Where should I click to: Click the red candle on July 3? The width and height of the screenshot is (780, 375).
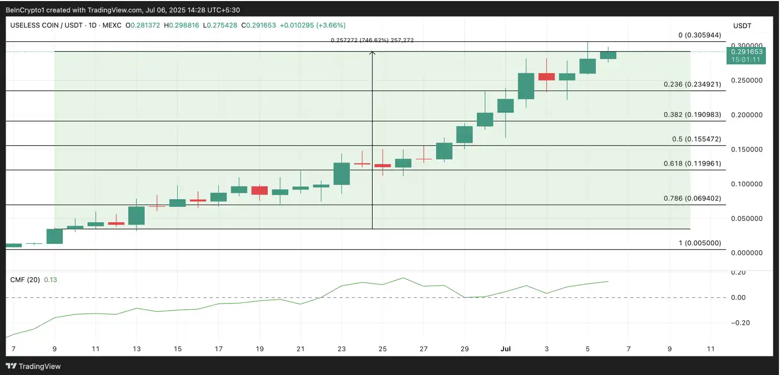click(x=546, y=77)
